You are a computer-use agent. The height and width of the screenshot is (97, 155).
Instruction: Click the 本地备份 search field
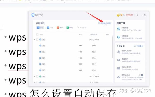82,28
